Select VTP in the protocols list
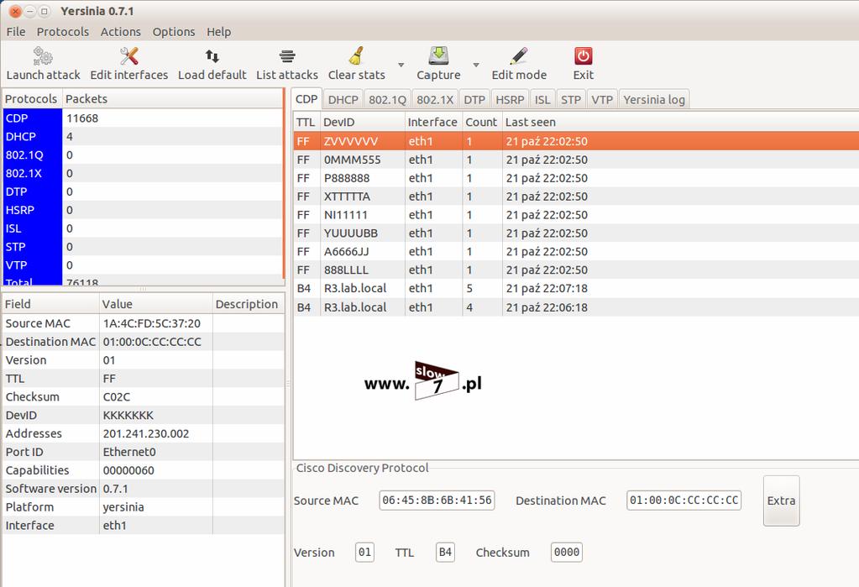This screenshot has height=587, width=859. [143, 265]
